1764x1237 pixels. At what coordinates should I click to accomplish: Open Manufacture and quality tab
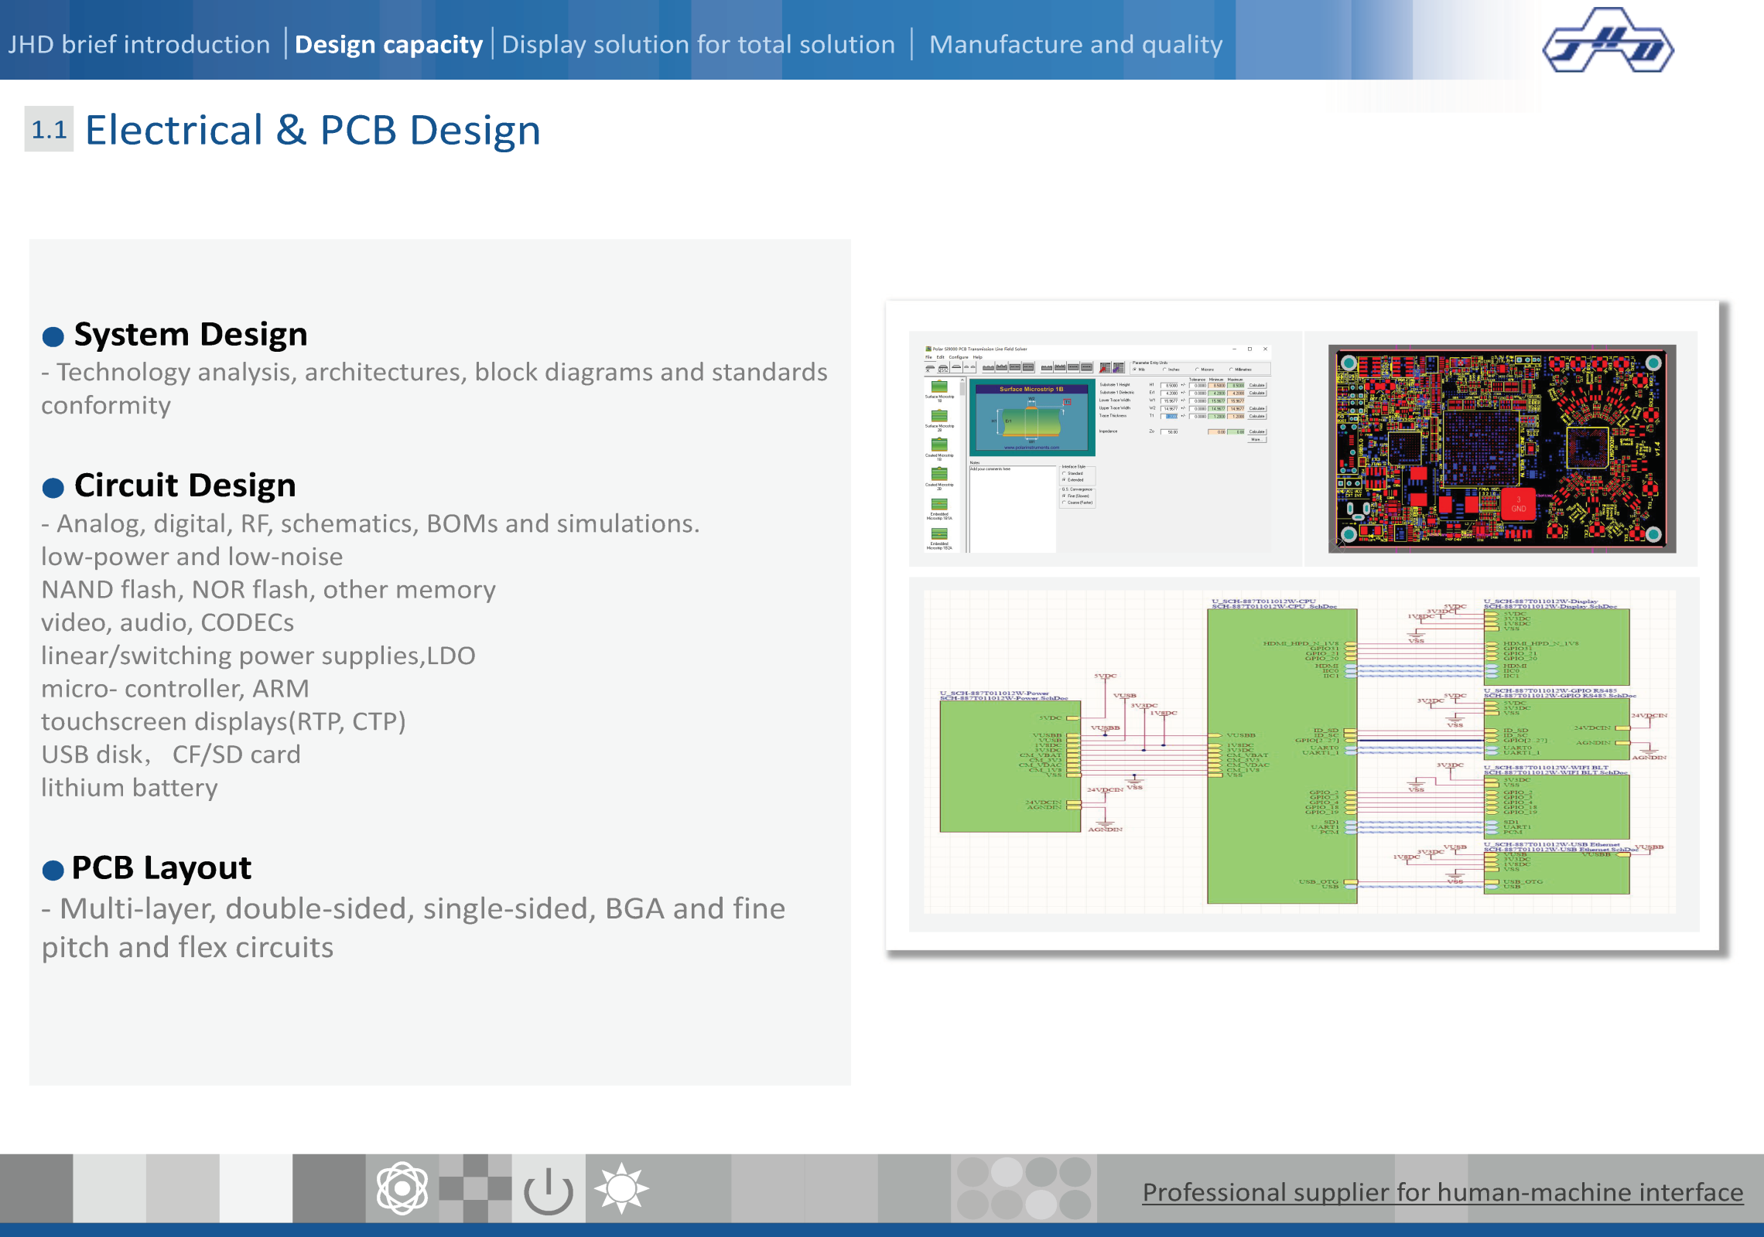click(x=1075, y=44)
